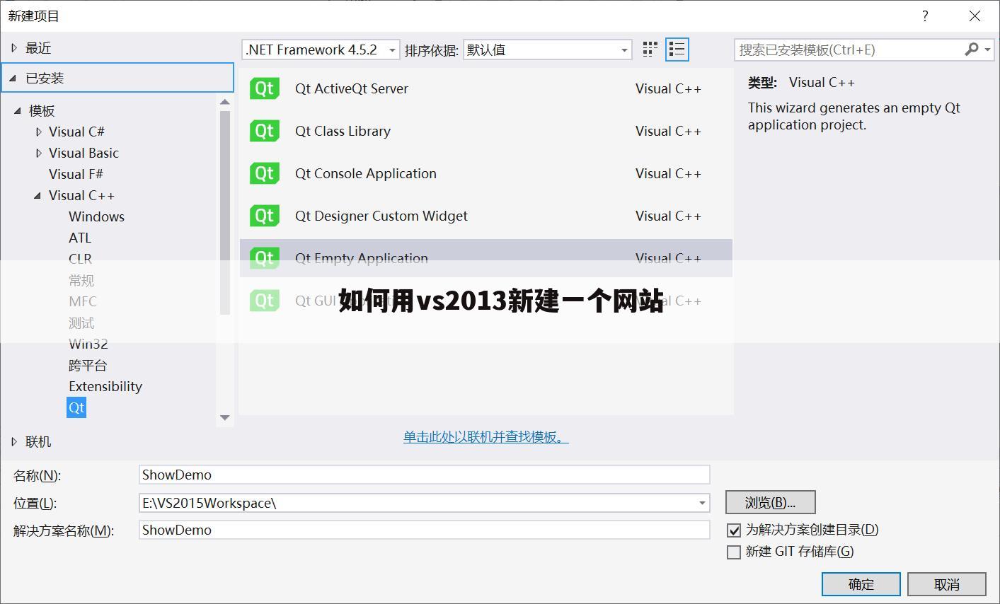Collapse the 已安装 section
The height and width of the screenshot is (604, 1000).
pyautogui.click(x=13, y=78)
